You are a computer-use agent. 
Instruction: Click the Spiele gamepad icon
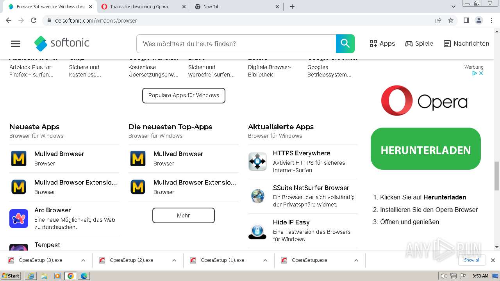coord(409,44)
